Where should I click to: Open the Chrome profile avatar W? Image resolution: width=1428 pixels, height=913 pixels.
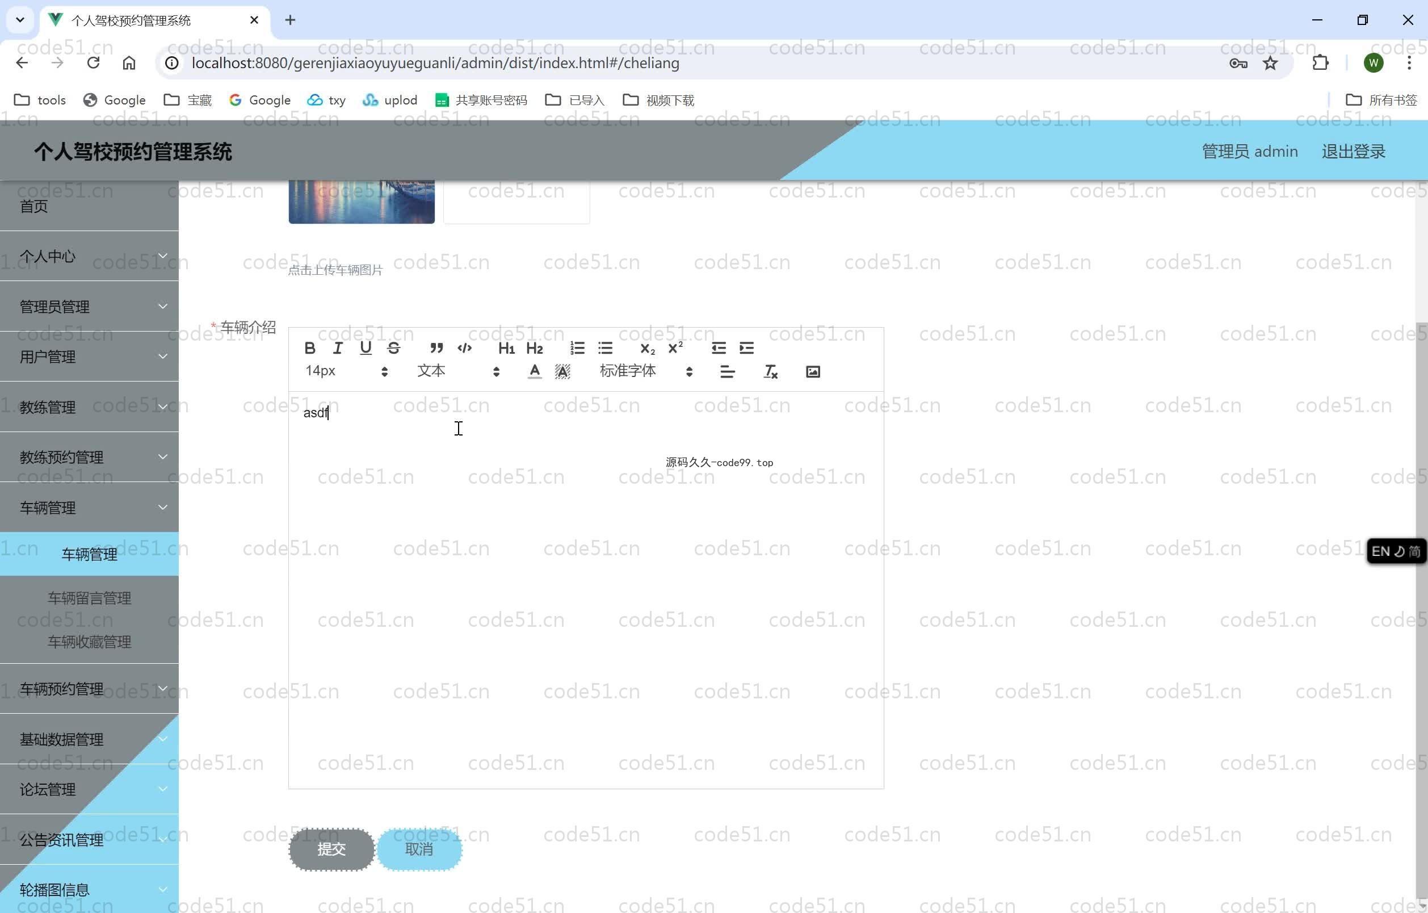click(1374, 63)
